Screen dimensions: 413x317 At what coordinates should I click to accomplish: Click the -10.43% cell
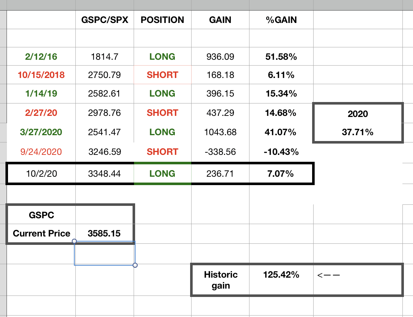click(x=281, y=152)
